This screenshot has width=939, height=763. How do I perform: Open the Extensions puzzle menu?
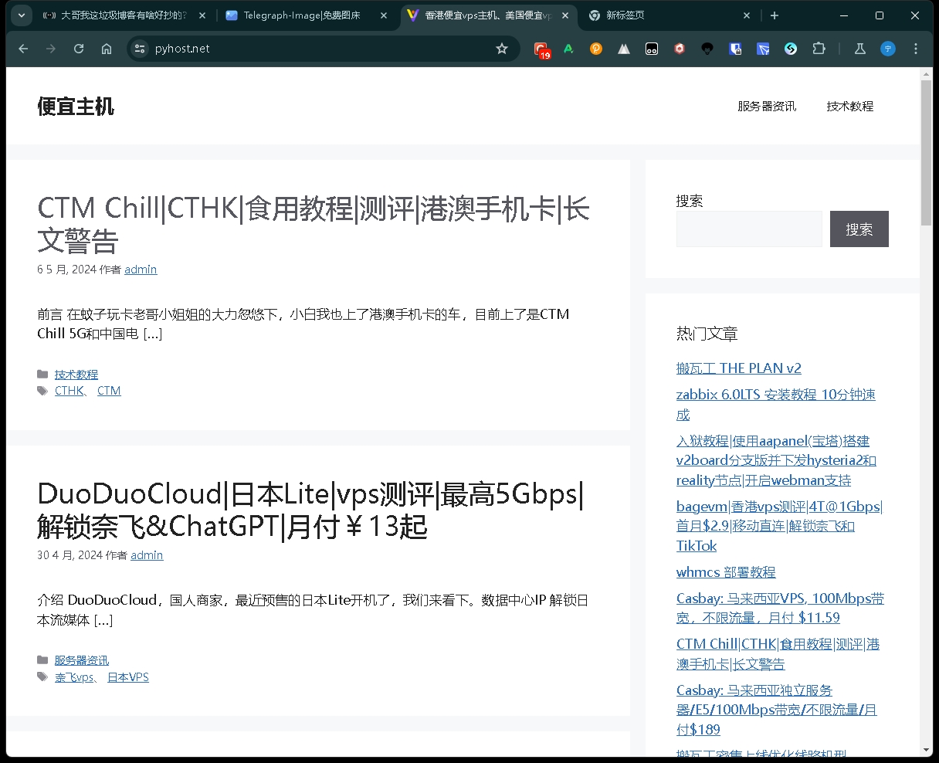pos(819,49)
